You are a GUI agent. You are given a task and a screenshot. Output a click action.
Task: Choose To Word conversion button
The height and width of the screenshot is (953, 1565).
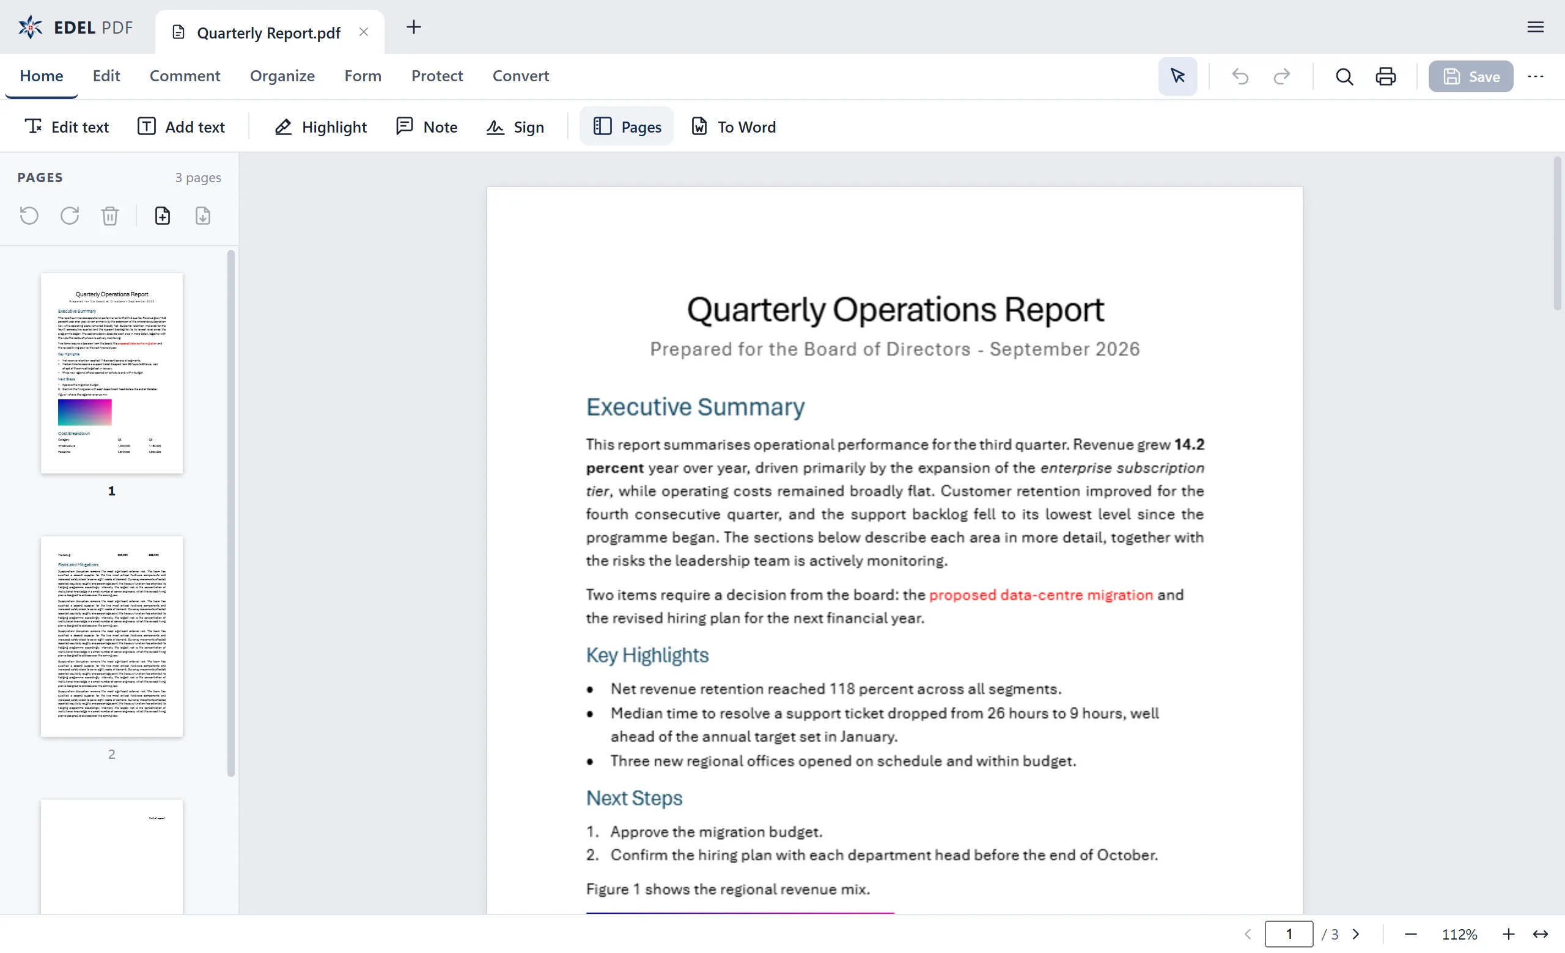click(734, 127)
